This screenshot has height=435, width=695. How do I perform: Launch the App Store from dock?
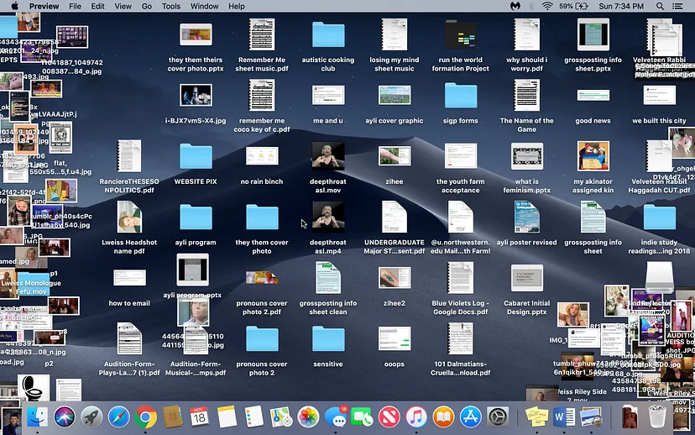pos(470,417)
